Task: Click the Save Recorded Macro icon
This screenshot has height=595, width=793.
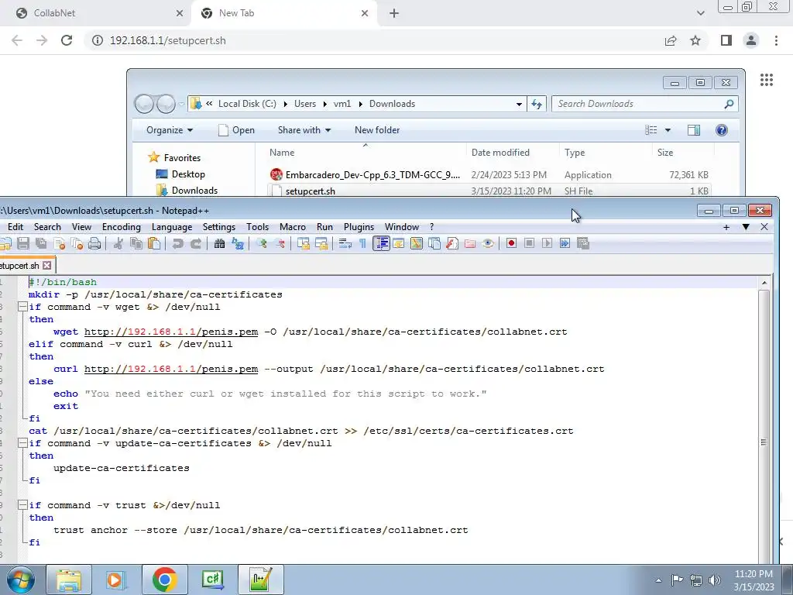Action: [582, 243]
